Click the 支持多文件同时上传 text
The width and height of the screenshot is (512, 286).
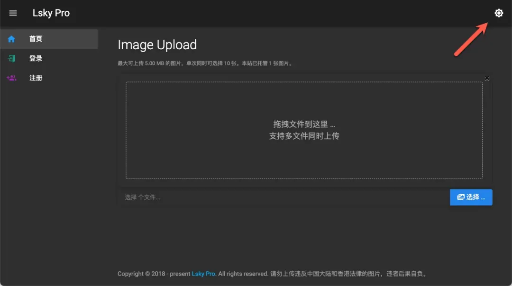[304, 136]
